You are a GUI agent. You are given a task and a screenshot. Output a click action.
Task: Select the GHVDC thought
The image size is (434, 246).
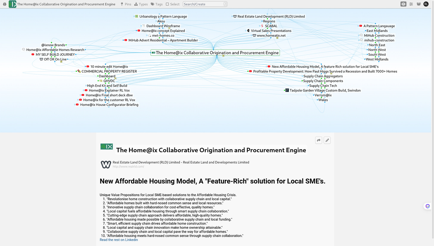point(109,81)
